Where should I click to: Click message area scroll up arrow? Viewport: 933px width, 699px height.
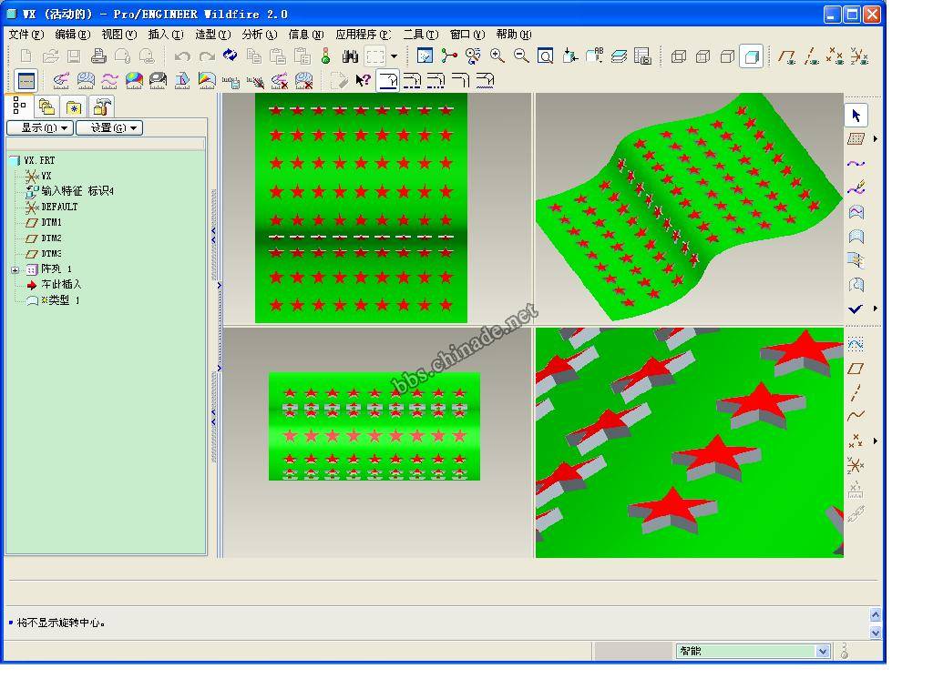876,614
